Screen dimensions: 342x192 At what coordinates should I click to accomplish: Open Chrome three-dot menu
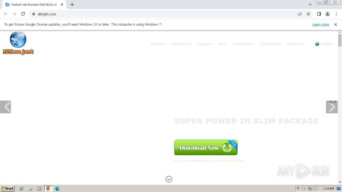click(336, 14)
